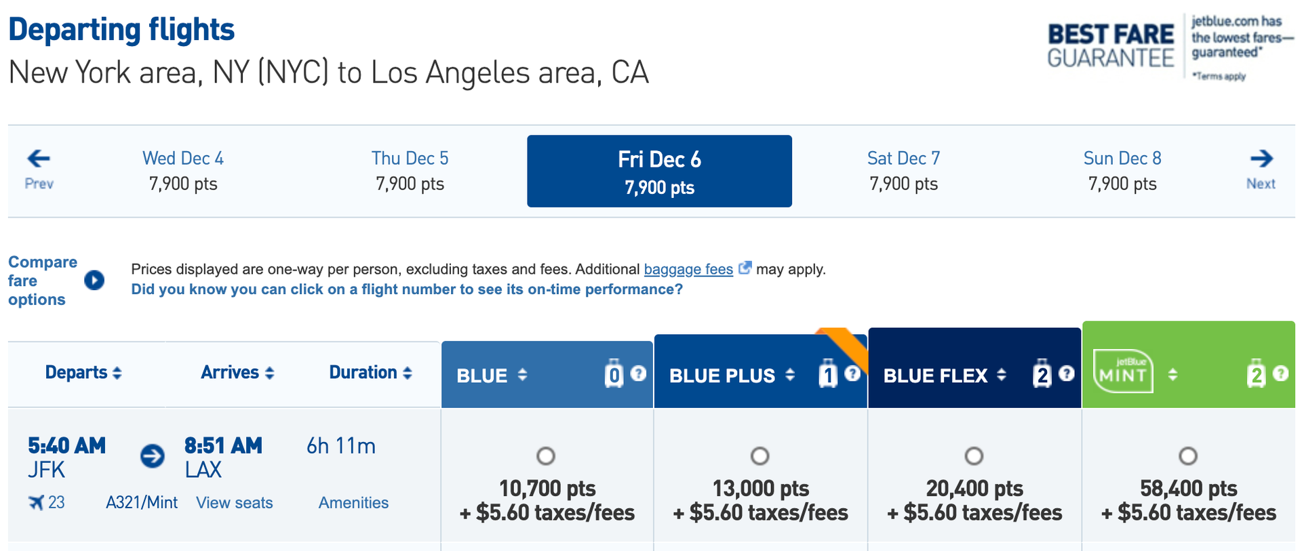Choose the Mint fare radio button

click(1187, 456)
